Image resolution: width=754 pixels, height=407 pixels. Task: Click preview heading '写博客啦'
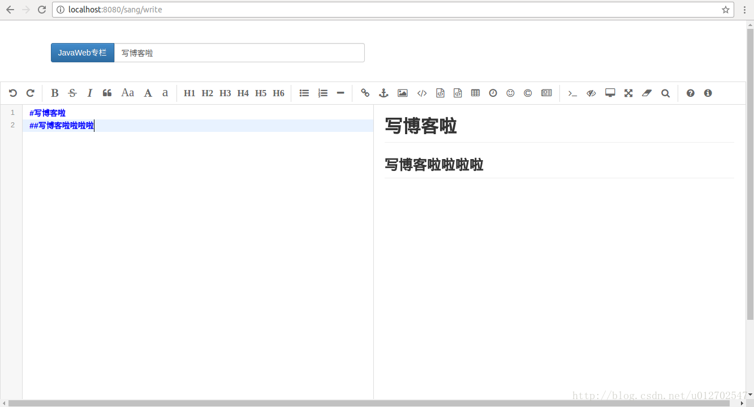421,126
